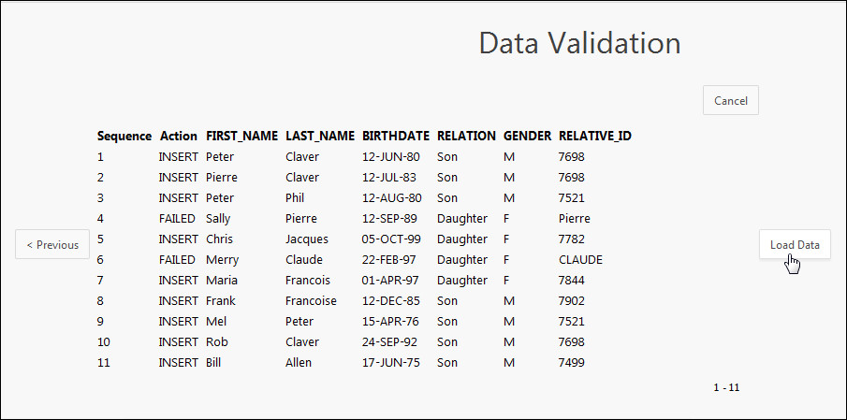Click the Data Validation heading
This screenshot has width=847, height=420.
click(x=579, y=43)
